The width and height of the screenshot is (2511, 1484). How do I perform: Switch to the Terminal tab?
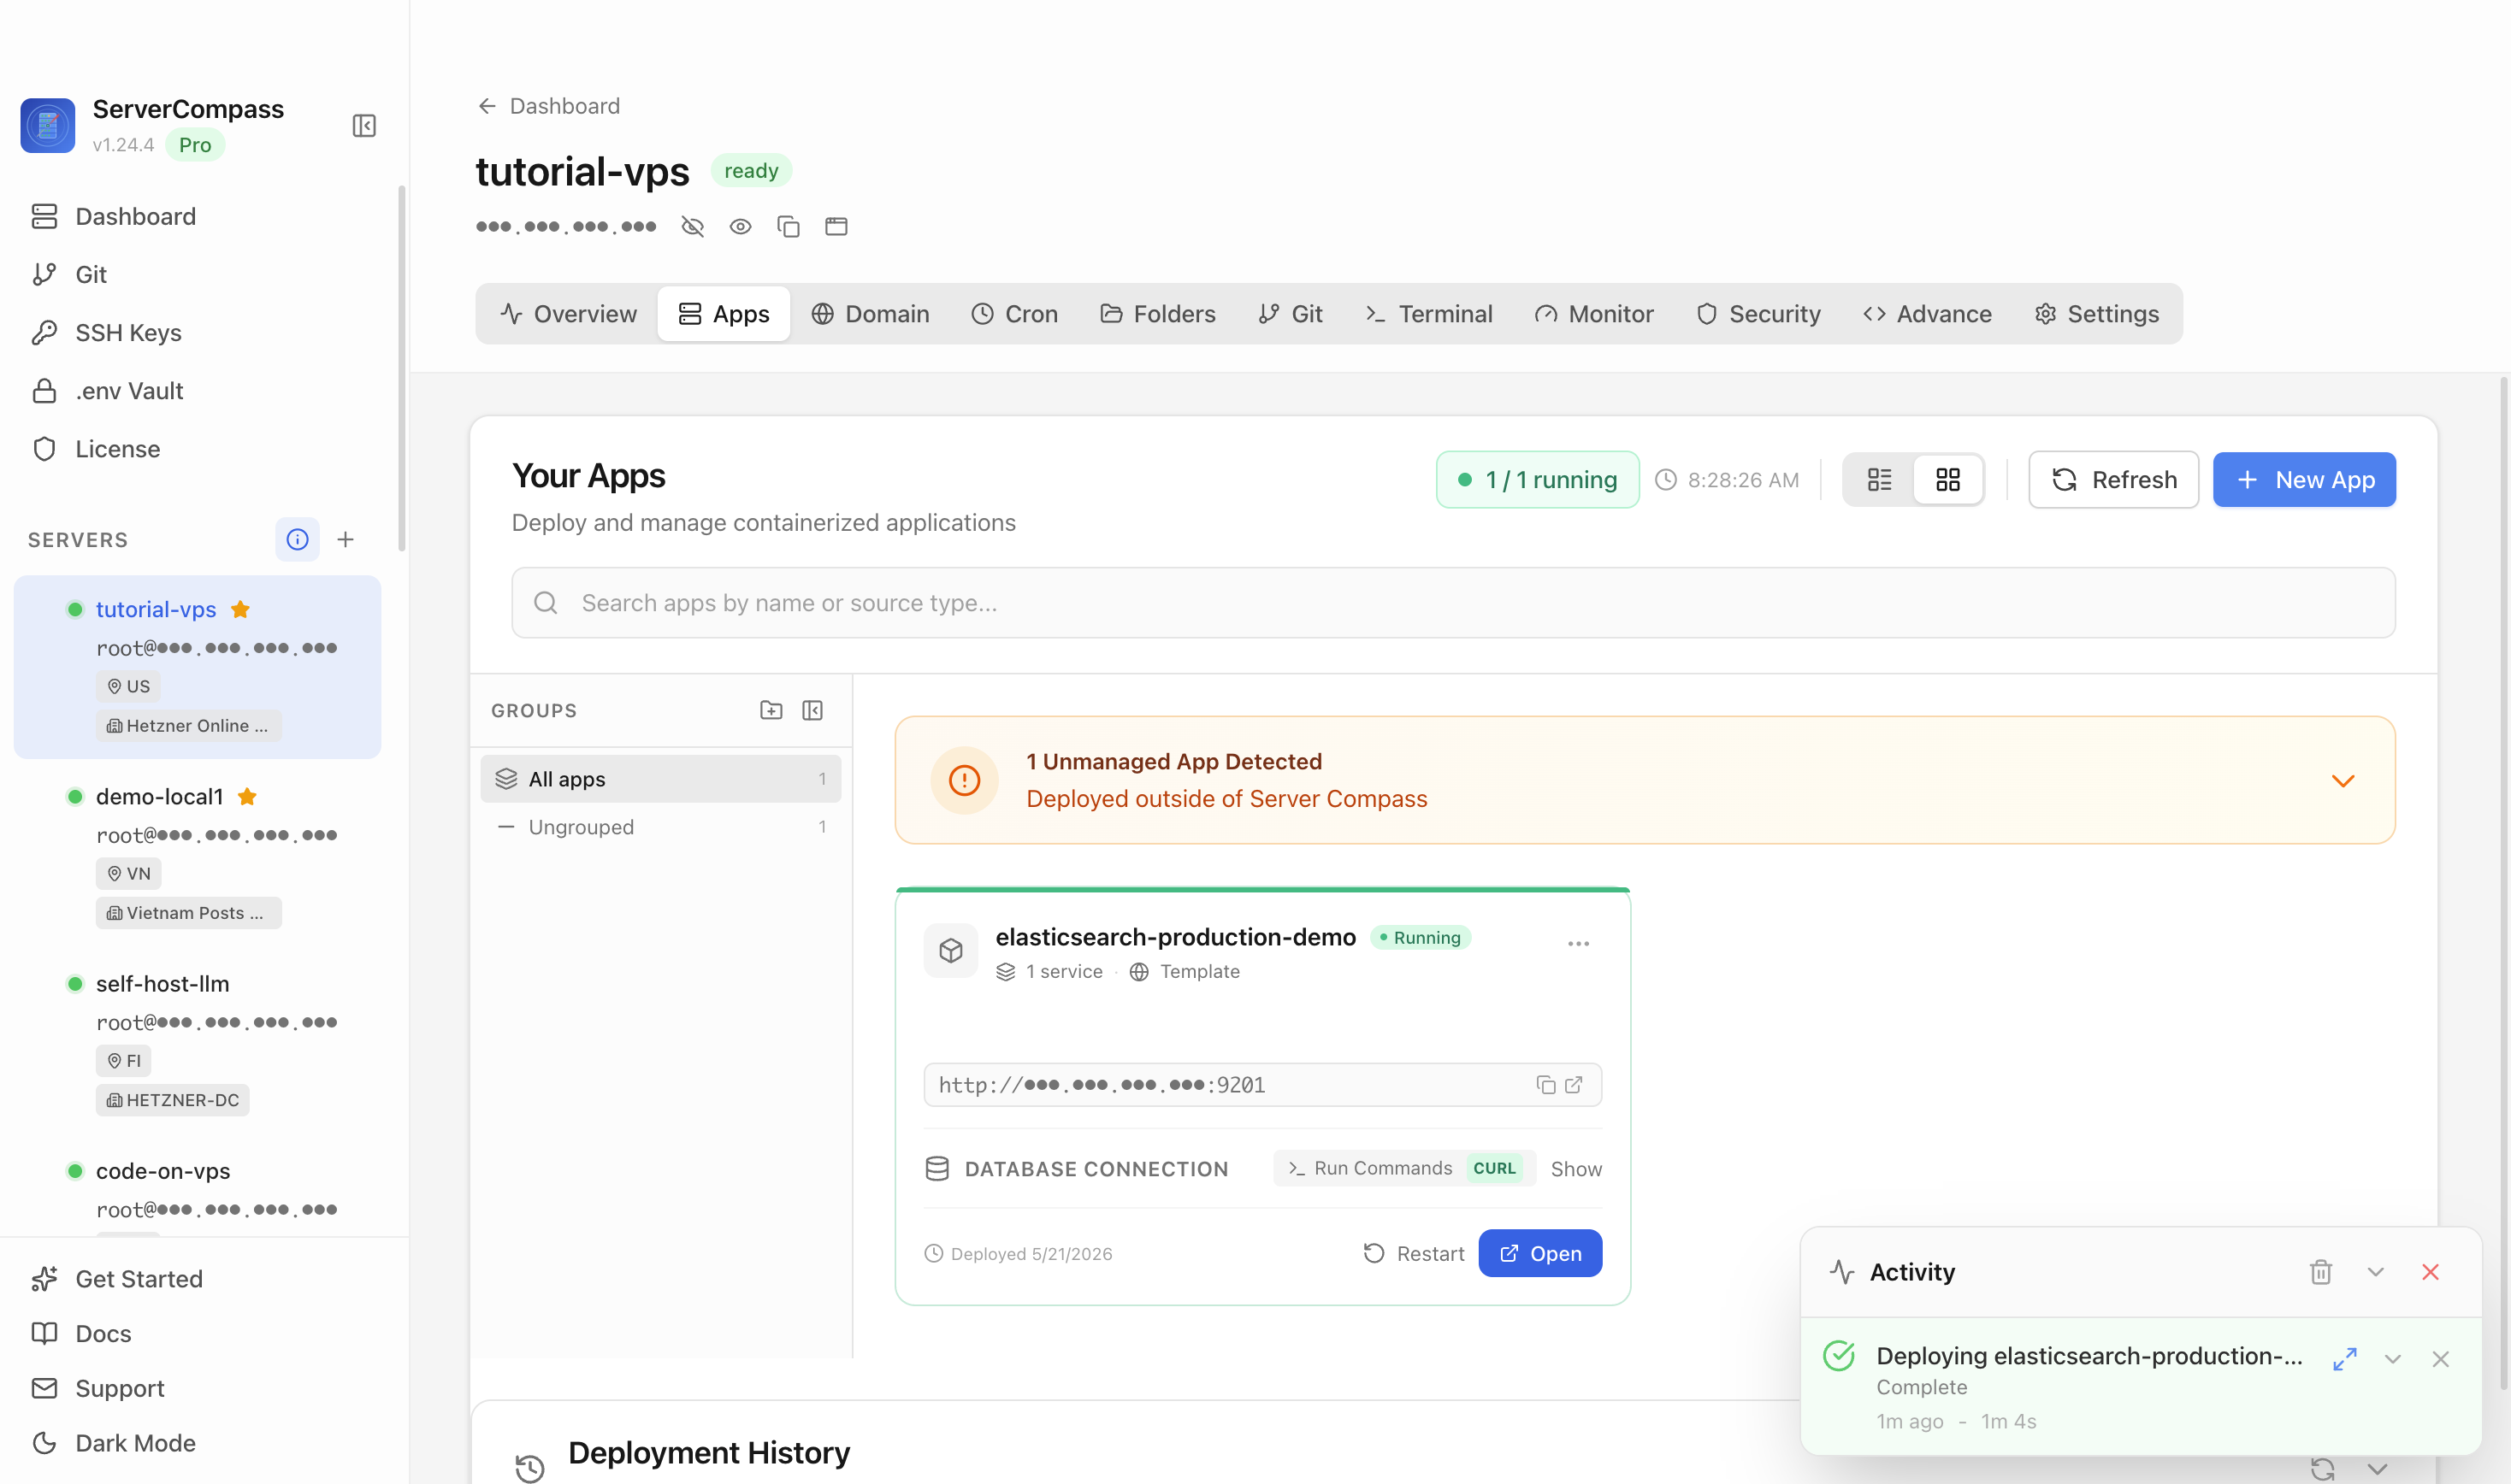(x=1428, y=314)
